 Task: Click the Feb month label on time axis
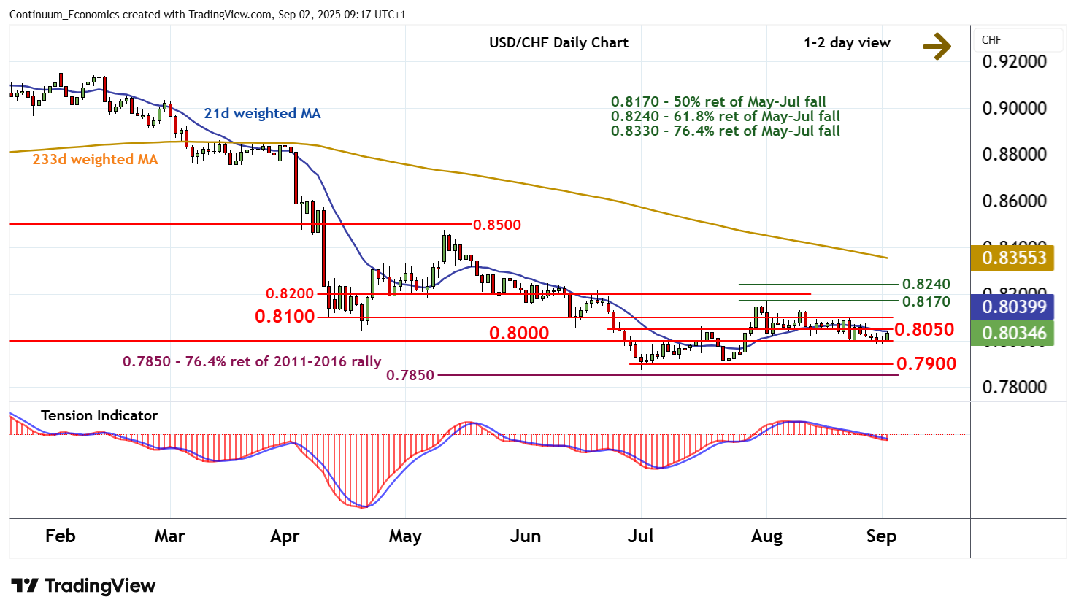(x=60, y=536)
